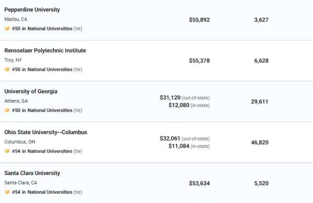Open the Ohio State University--Columbus link

pyautogui.click(x=46, y=132)
